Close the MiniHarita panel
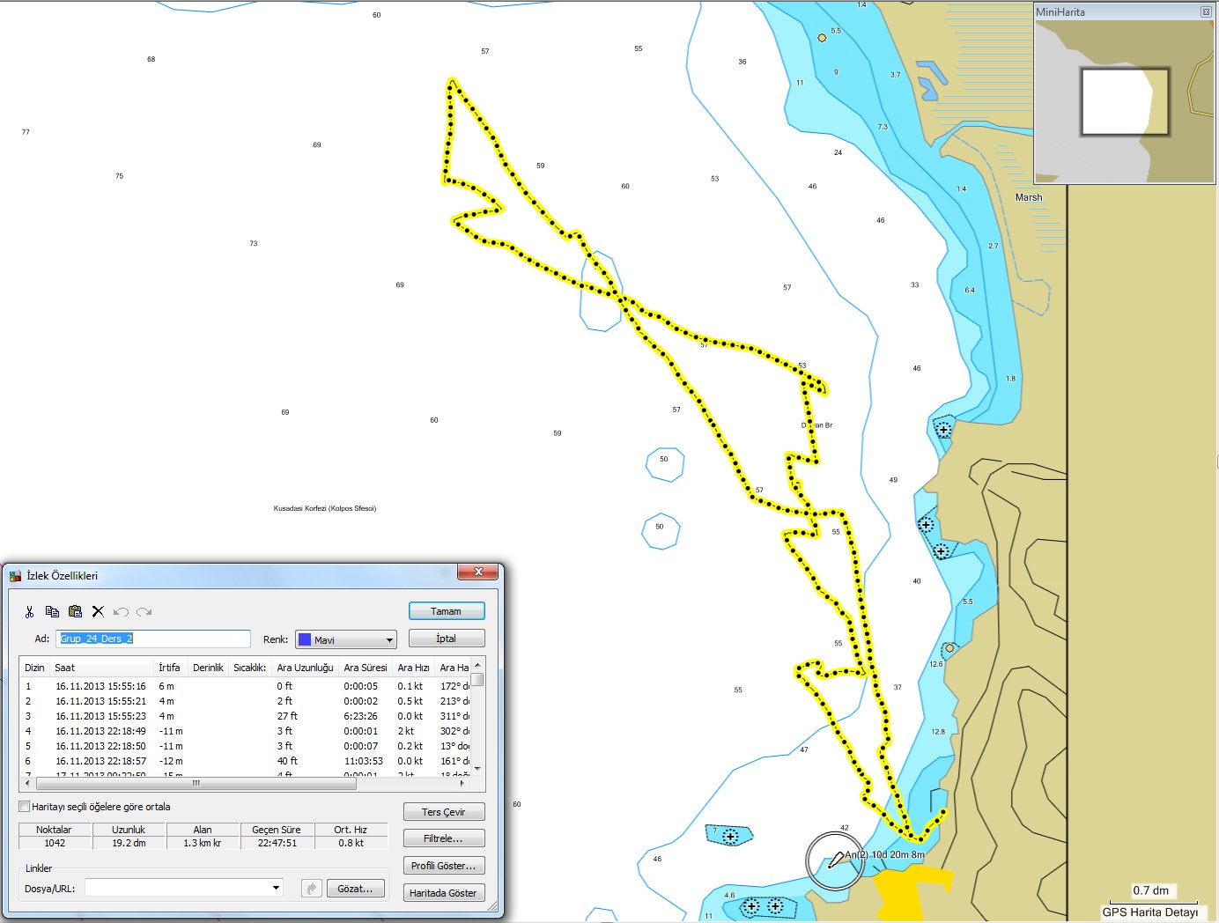 [x=1206, y=11]
